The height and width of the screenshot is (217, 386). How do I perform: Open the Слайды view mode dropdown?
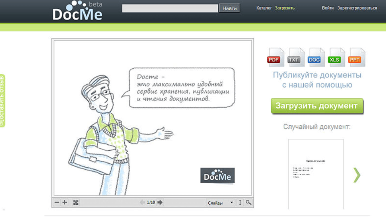pos(220,203)
